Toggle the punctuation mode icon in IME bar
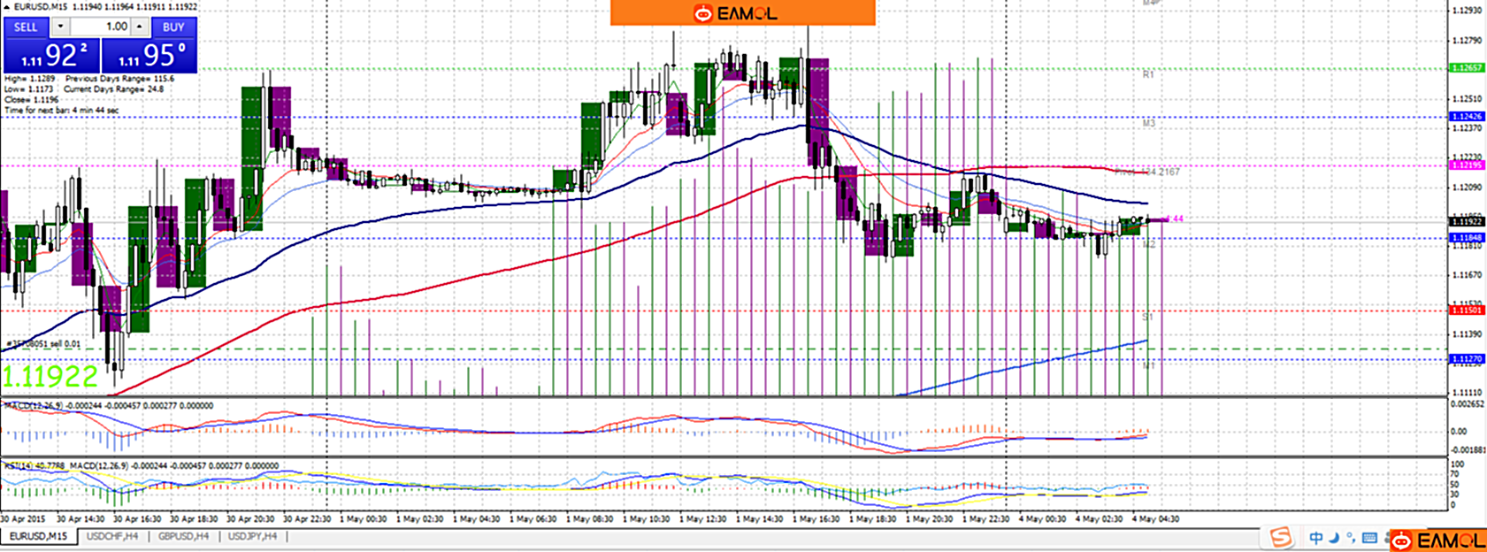This screenshot has width=1487, height=552. 1351,538
